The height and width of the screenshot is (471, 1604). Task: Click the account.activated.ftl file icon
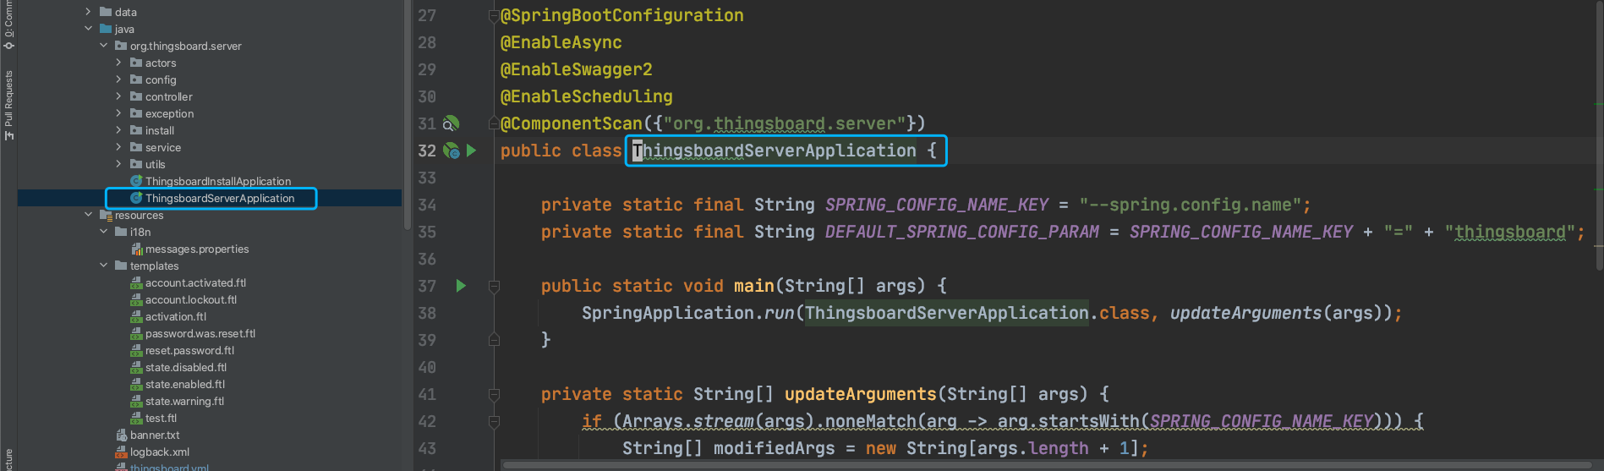(136, 282)
